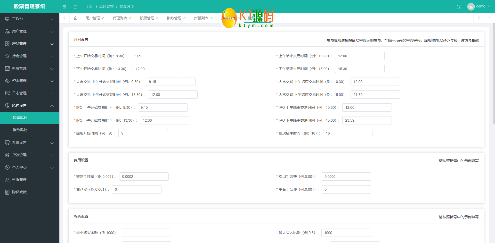
Task: Close the 指数管理 tab
Action: click(x=184, y=18)
